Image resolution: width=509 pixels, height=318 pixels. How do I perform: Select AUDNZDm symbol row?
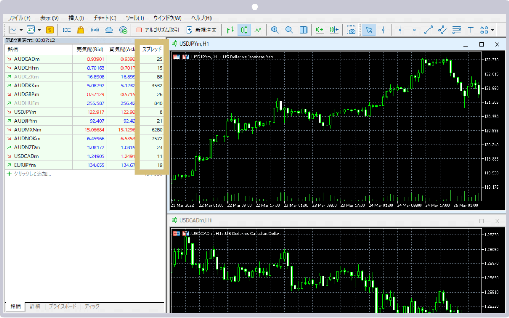(84, 147)
